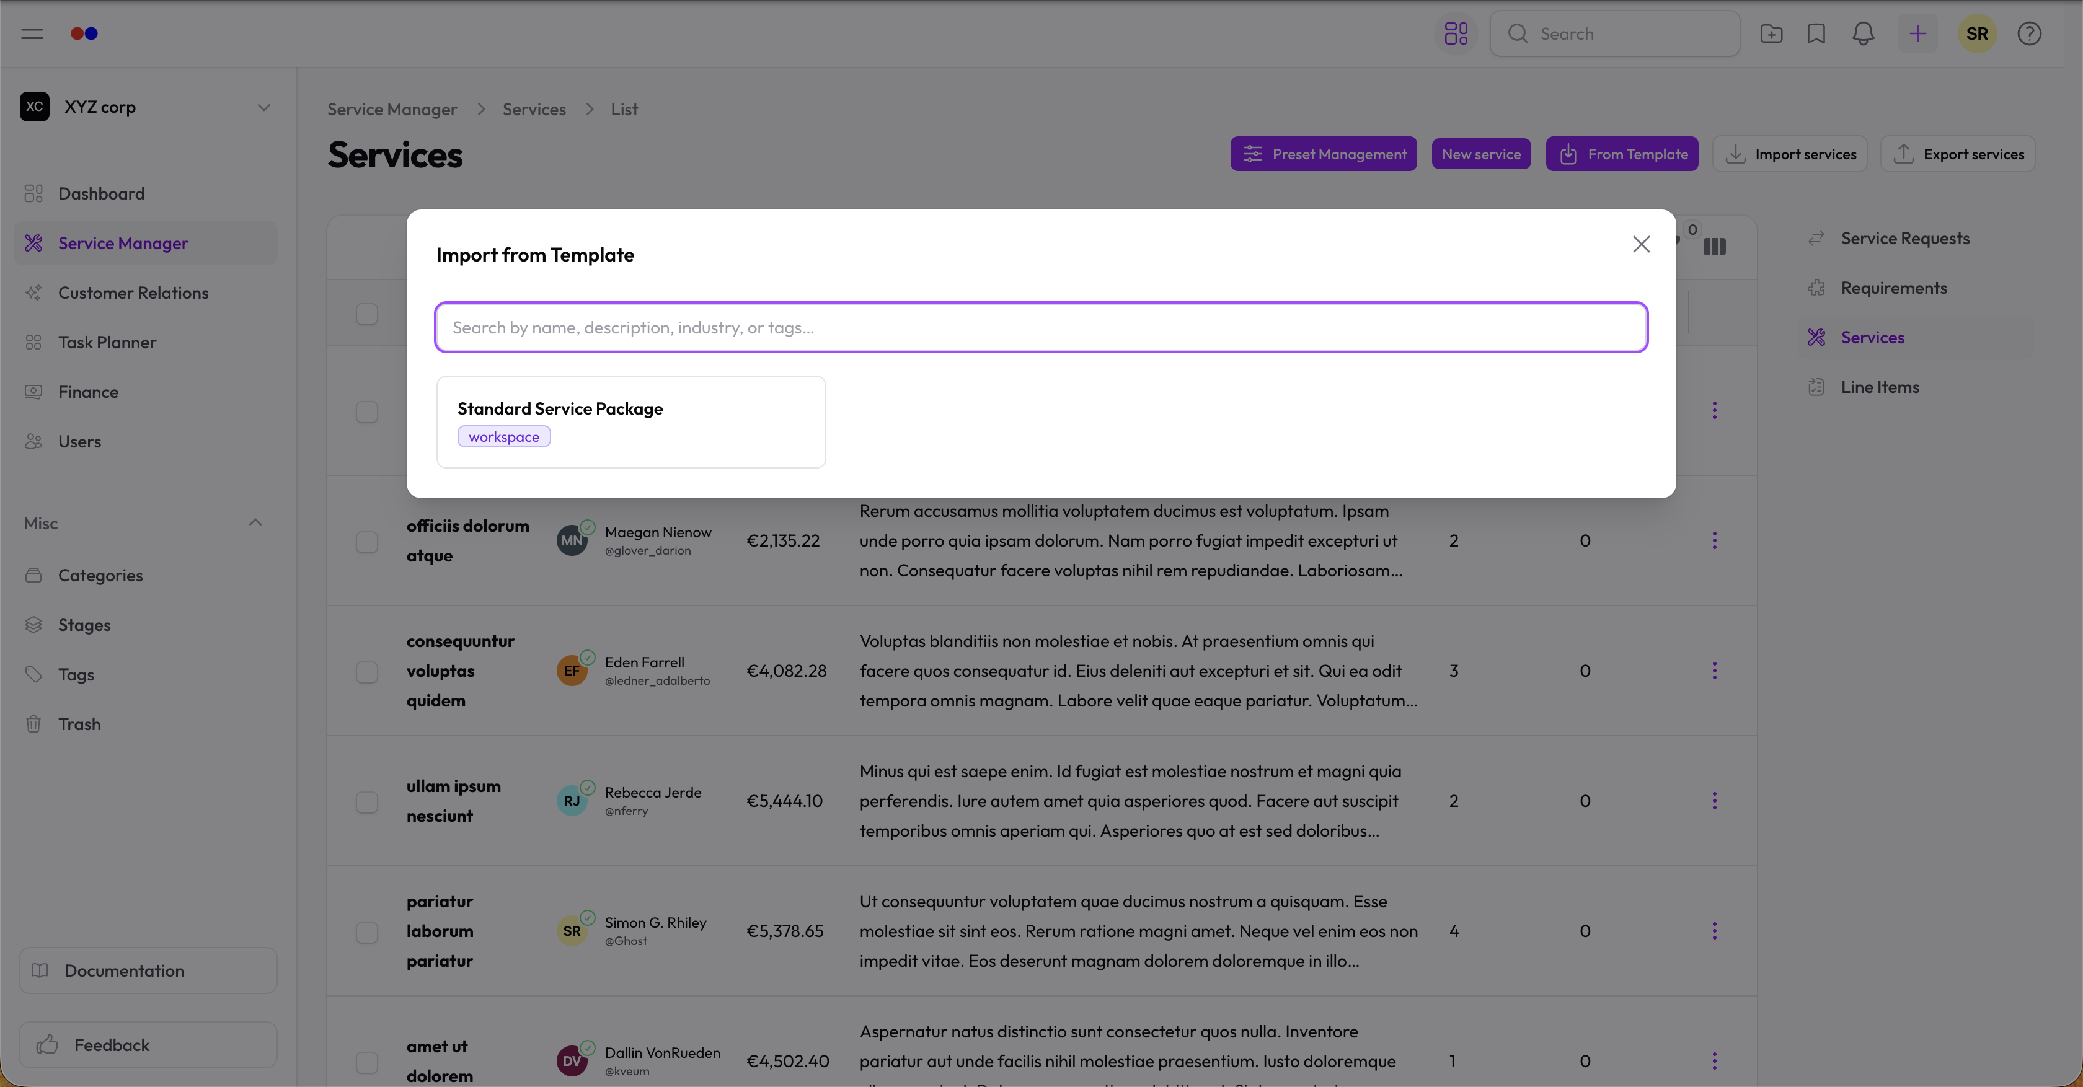2083x1087 pixels.
Task: Click Services breadcrumb link
Action: tap(534, 109)
